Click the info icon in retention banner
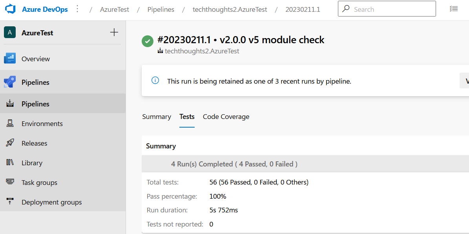This screenshot has width=469, height=234. (155, 81)
